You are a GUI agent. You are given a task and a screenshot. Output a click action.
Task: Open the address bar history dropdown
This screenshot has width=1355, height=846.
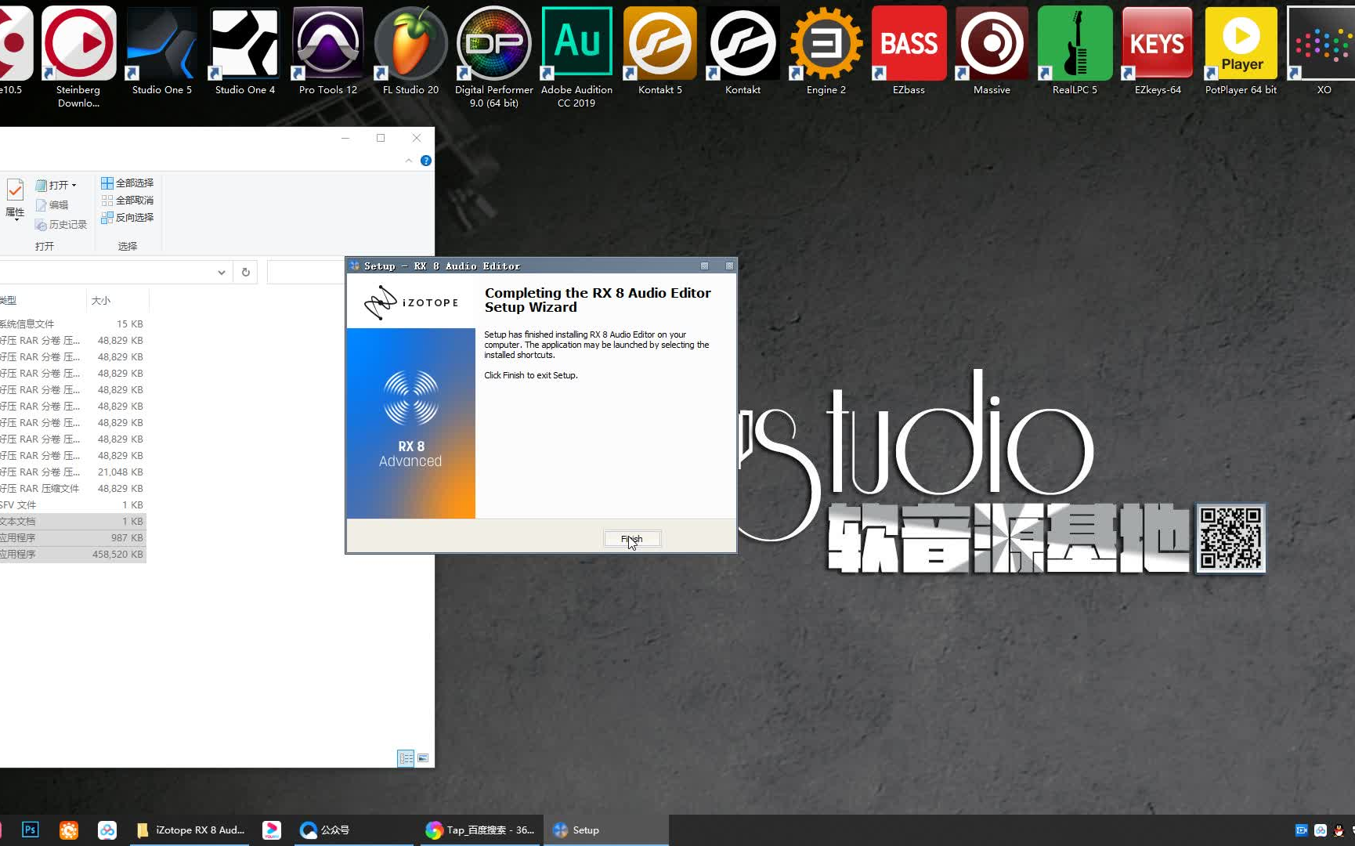pyautogui.click(x=221, y=272)
